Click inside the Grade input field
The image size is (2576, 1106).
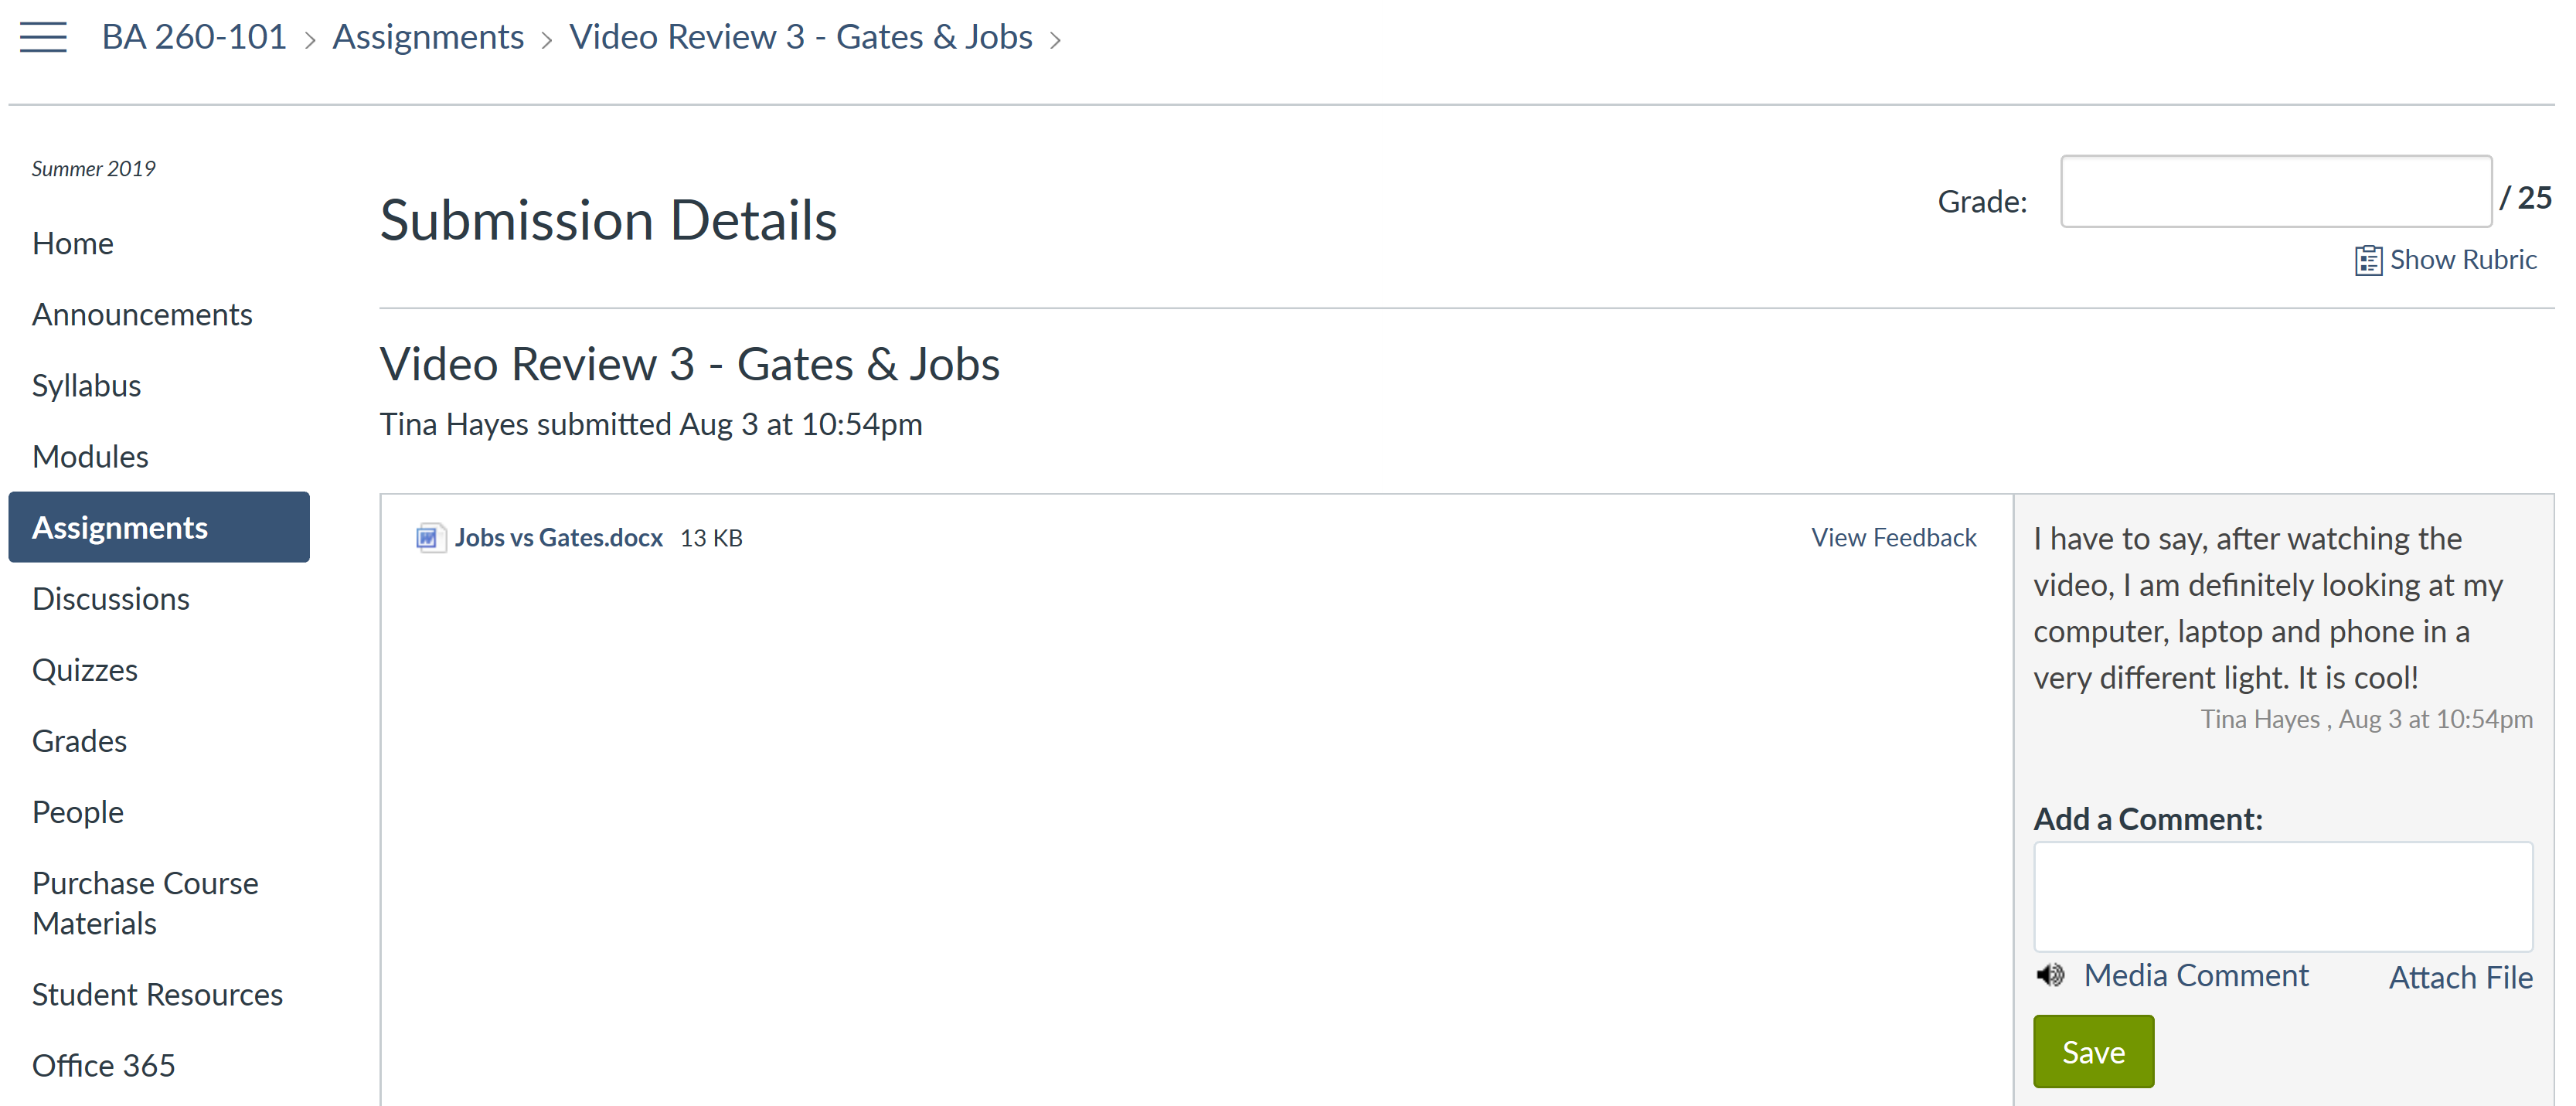point(2275,192)
